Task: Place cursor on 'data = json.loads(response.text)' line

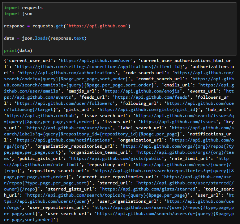Action: 45,38
